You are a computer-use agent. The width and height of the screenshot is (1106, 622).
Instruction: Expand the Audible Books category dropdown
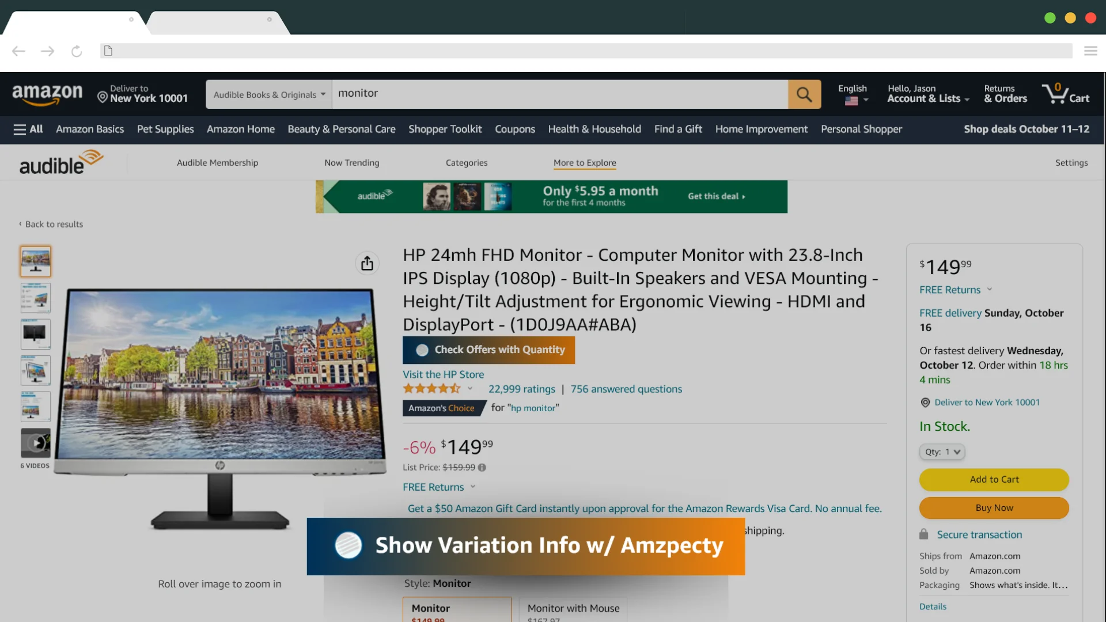tap(269, 93)
